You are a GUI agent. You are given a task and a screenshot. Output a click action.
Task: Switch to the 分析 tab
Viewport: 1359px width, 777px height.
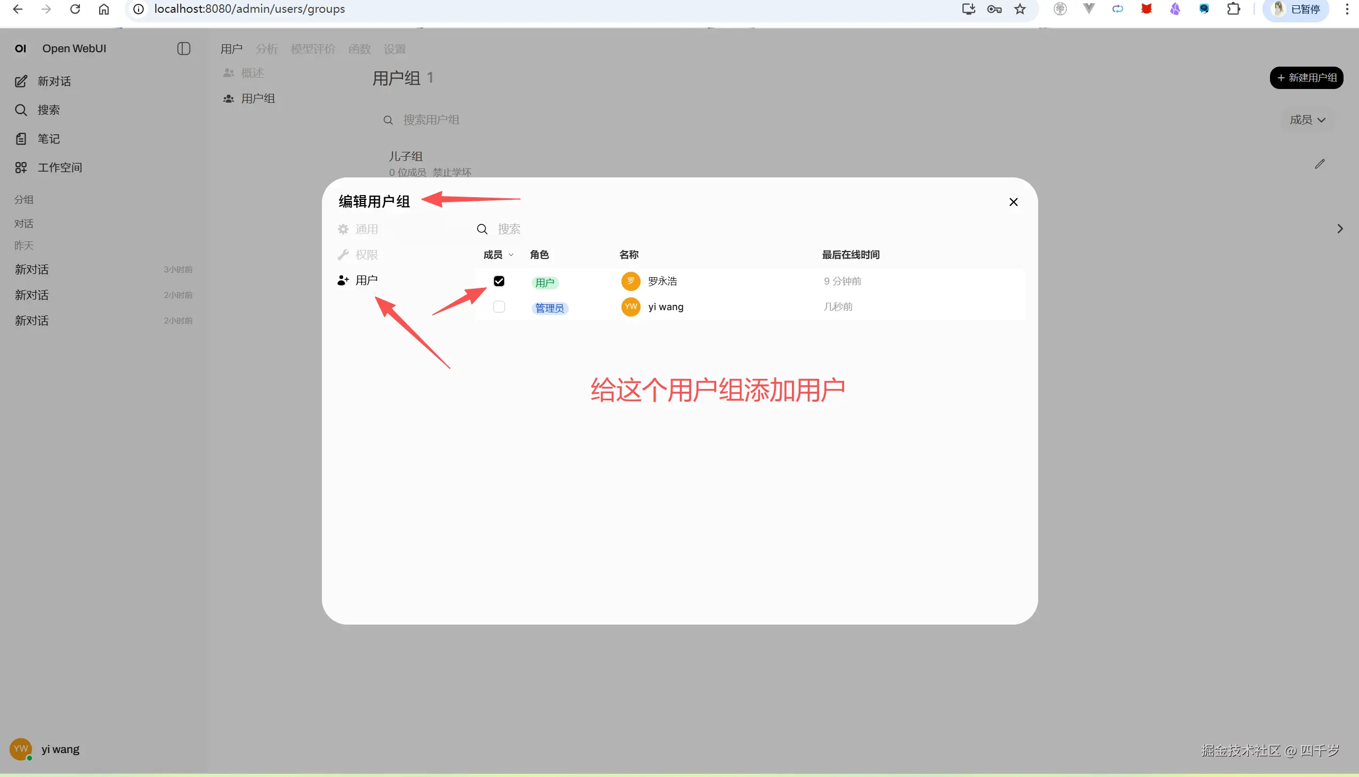click(266, 48)
